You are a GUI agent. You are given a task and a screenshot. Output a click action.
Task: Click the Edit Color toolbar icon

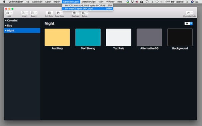(50, 13)
